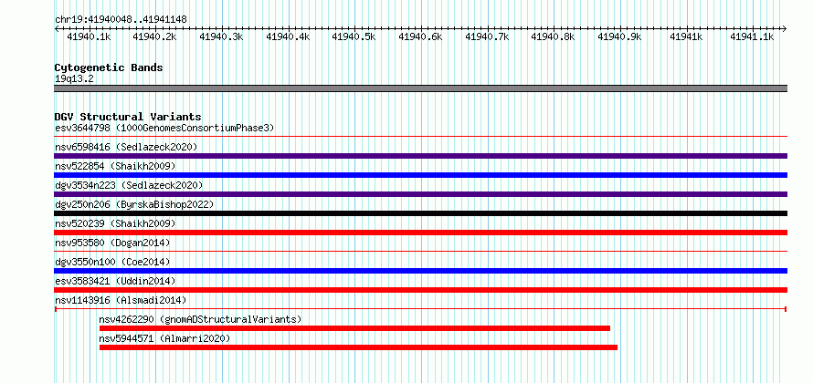Select the thin red line under nsv953580
The image size is (813, 383).
420,252
